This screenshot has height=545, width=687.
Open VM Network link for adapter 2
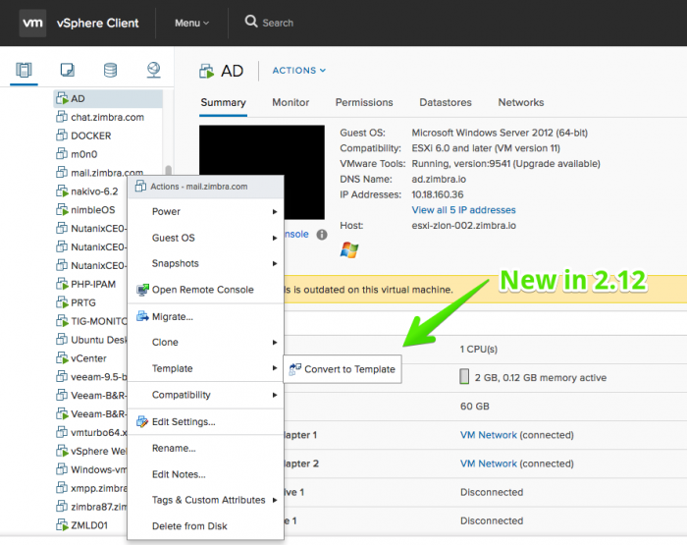[x=489, y=463]
